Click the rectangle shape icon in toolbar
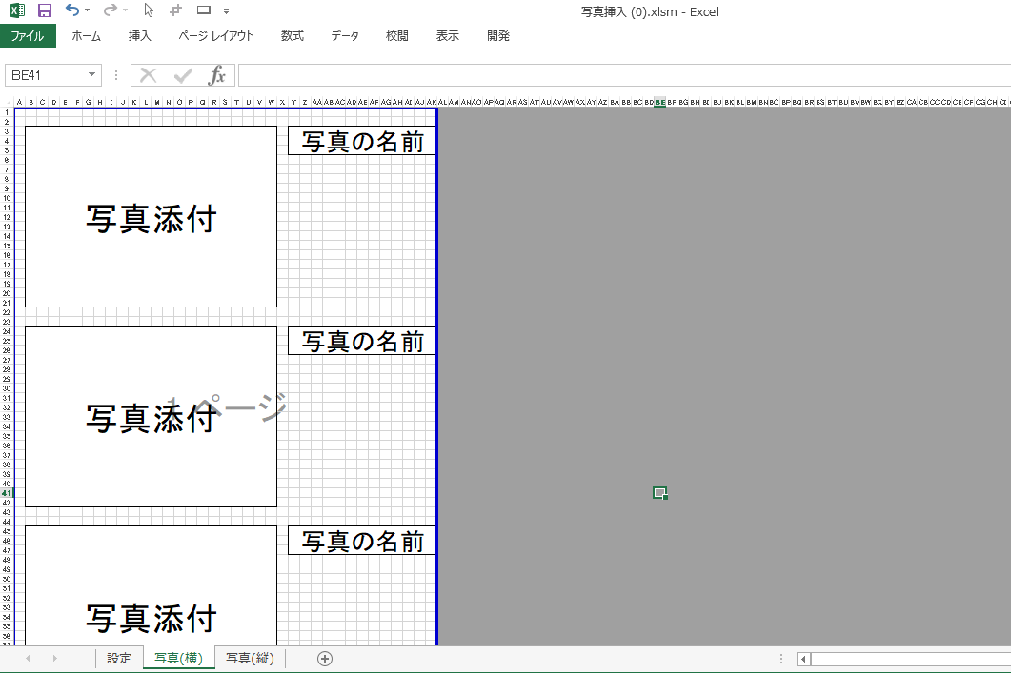Viewport: 1011px width, 673px height. (x=204, y=10)
